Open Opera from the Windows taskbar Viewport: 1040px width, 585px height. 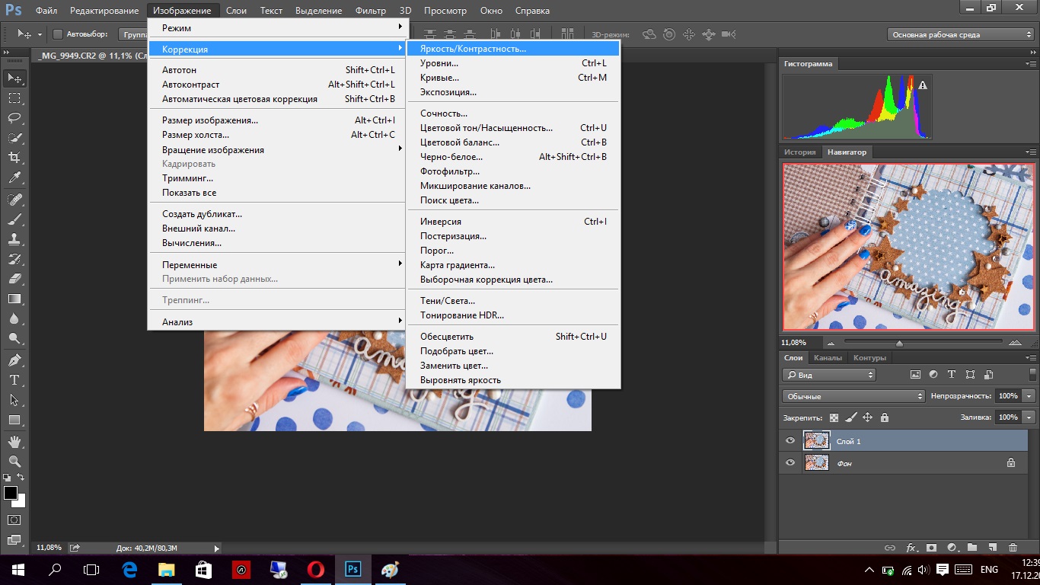316,569
